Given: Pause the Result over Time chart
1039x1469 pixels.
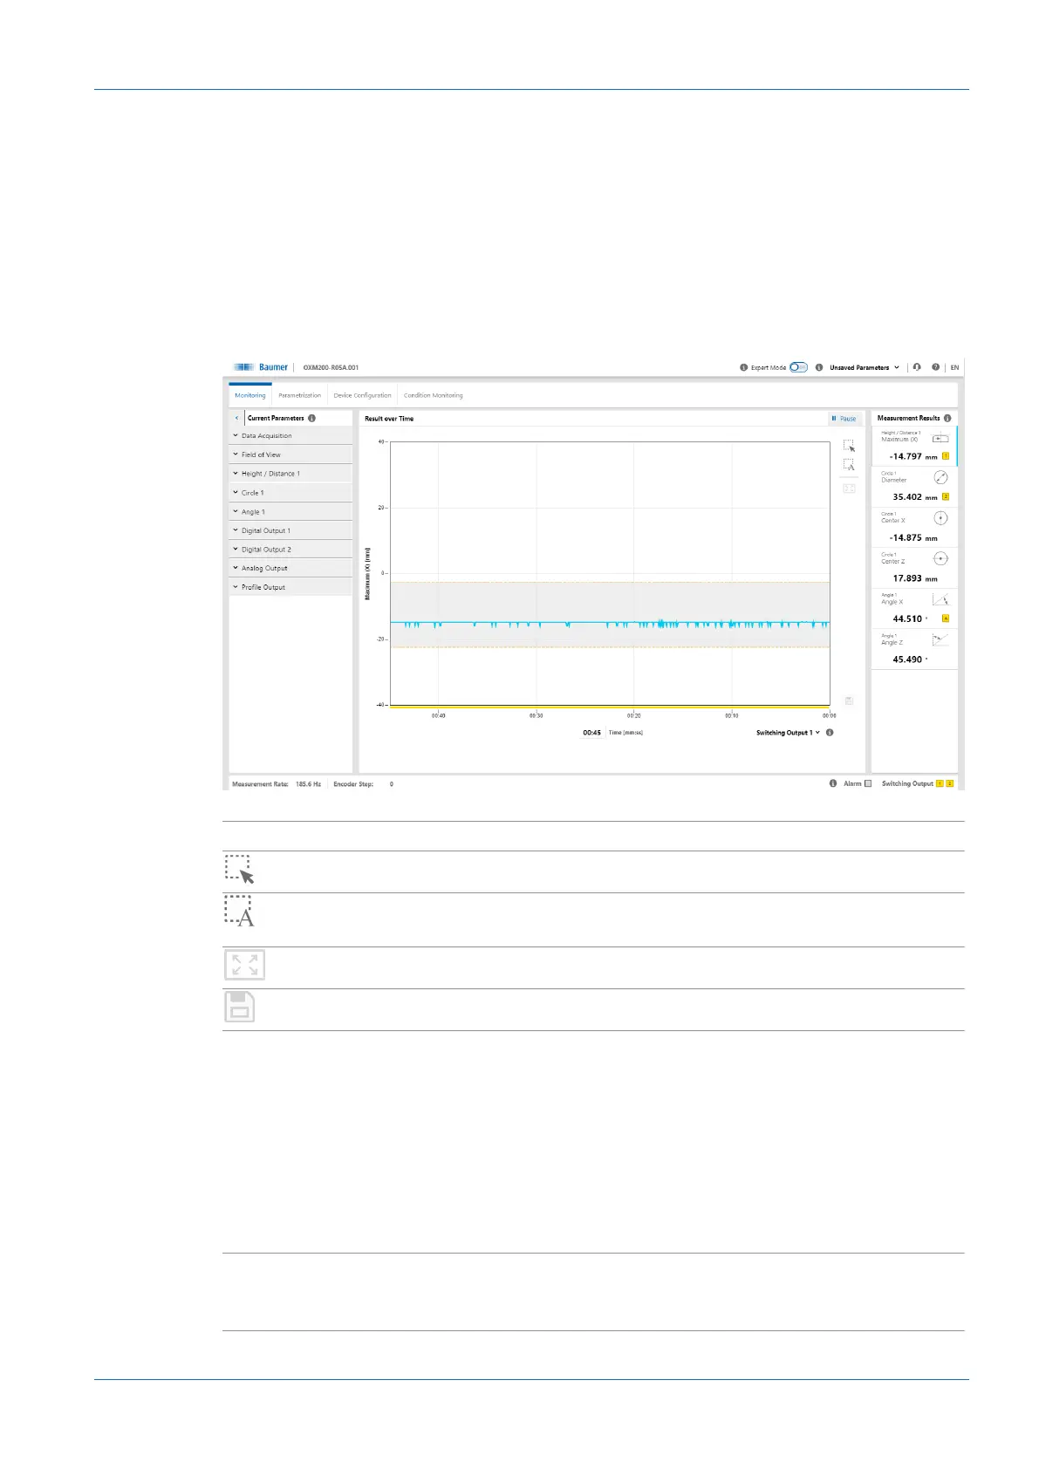Looking at the screenshot, I should click(x=844, y=419).
